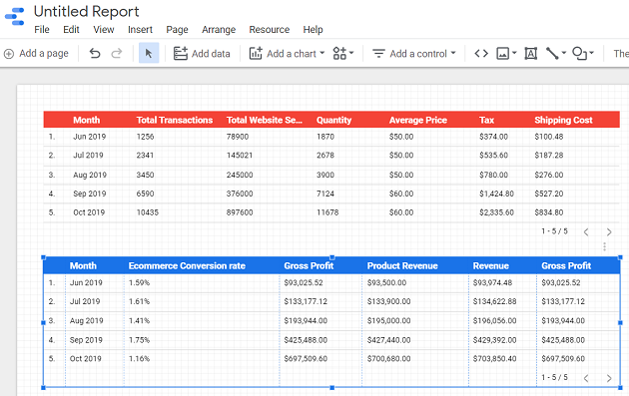
Task: Click Add a page button
Action: (36, 53)
